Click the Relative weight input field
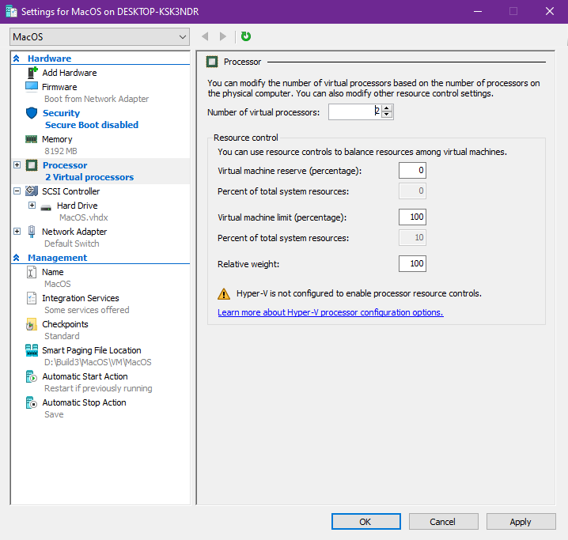 pos(411,263)
